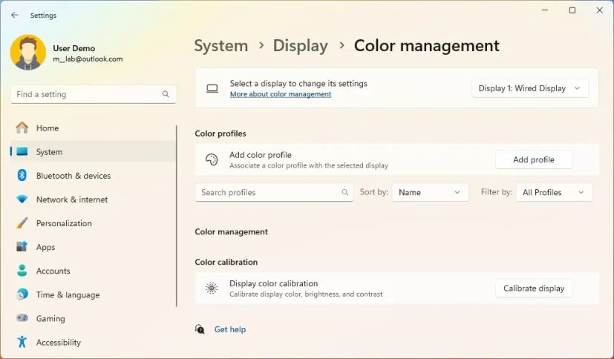Click the Add profile button

(533, 159)
